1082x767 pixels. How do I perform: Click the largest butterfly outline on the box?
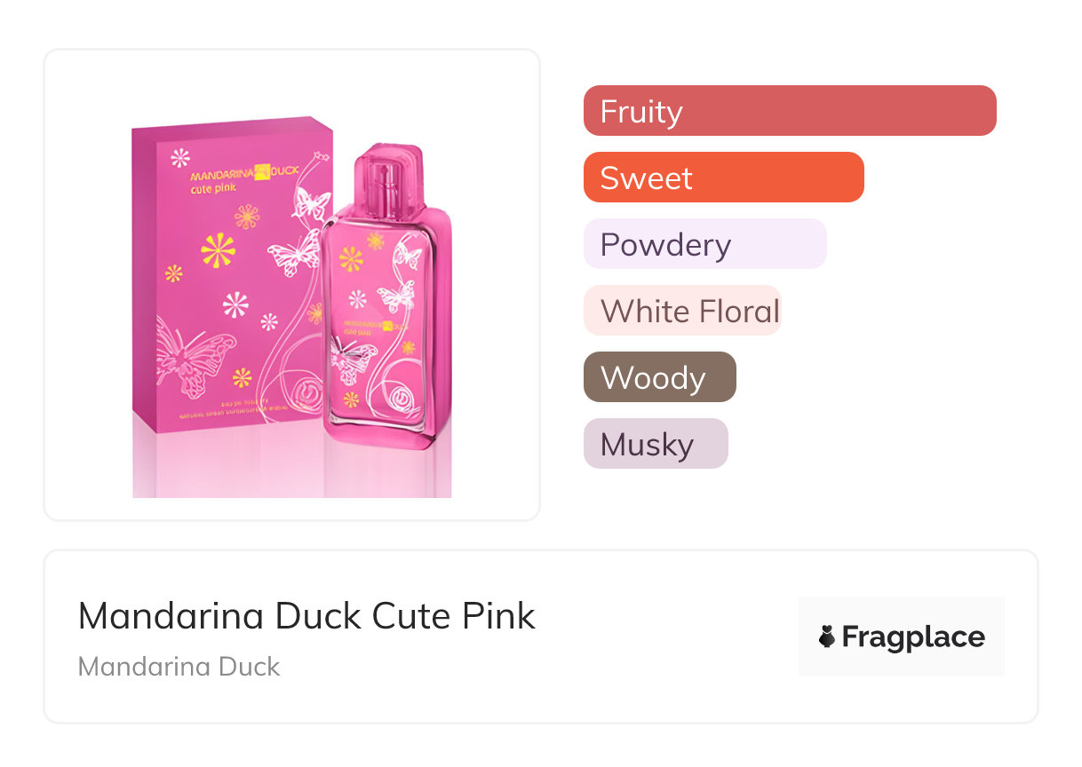[191, 357]
